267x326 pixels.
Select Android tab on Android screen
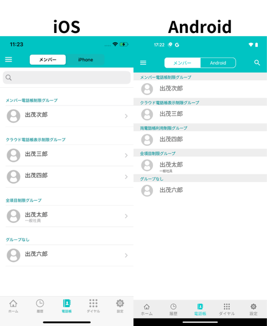[218, 63]
